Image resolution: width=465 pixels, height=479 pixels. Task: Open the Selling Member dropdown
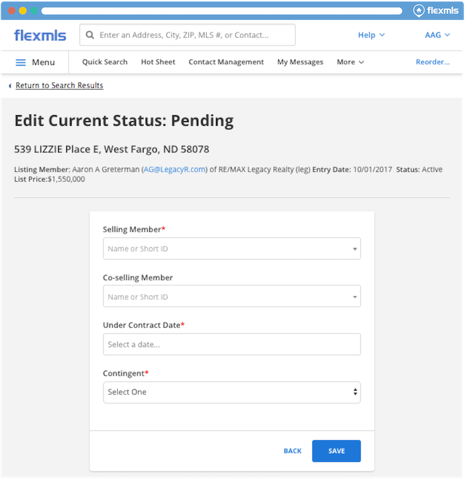[x=231, y=249]
